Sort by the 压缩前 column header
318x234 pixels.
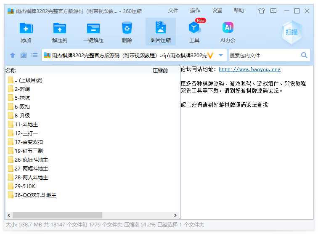click(x=160, y=70)
